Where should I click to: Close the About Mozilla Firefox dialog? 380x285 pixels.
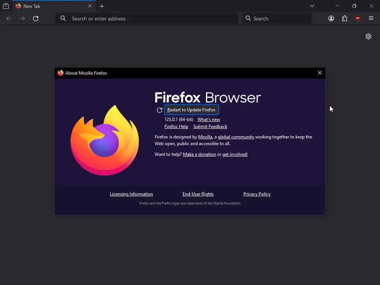pyautogui.click(x=320, y=73)
